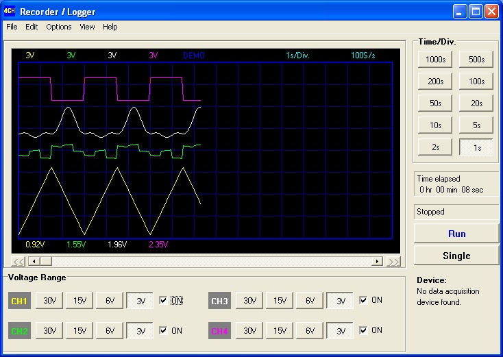
Task: Click the white CH3 channel label
Action: tap(219, 301)
